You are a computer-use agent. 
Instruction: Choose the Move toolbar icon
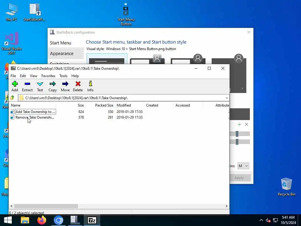point(65,86)
